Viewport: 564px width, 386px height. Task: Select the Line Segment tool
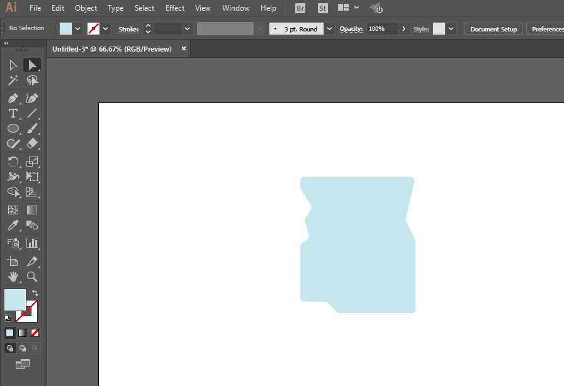[x=32, y=113]
